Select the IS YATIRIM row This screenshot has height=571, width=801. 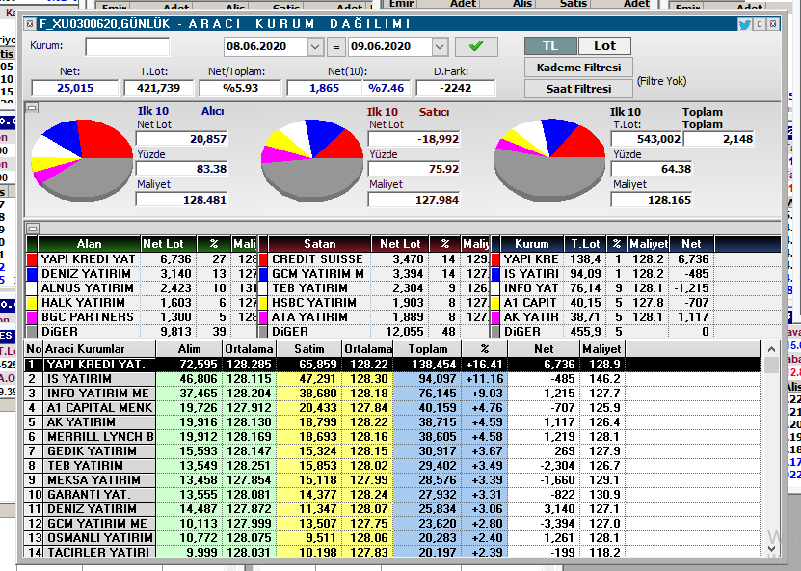pos(392,379)
